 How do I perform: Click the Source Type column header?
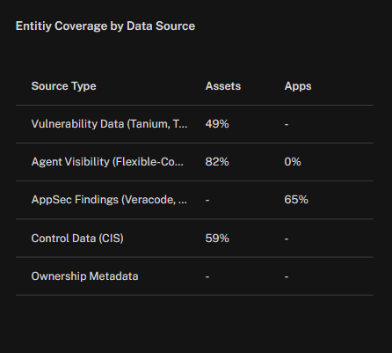(x=63, y=86)
